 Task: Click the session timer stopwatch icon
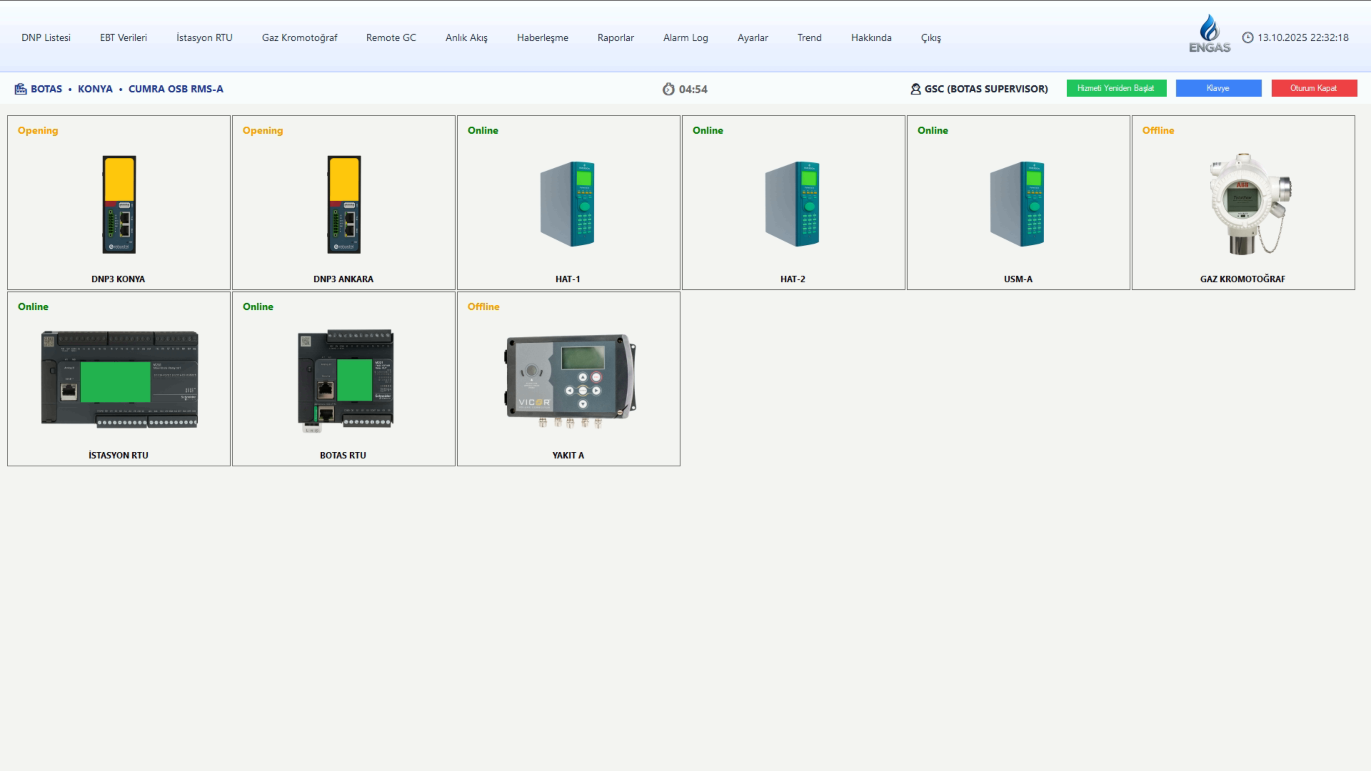668,89
